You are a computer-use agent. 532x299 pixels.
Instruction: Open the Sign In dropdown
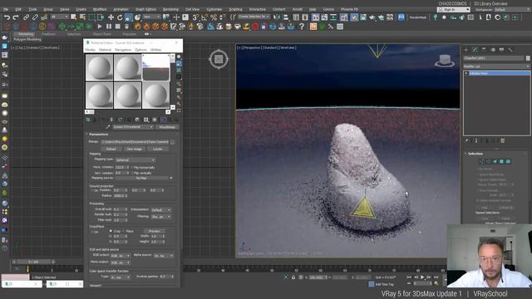[x=454, y=9]
